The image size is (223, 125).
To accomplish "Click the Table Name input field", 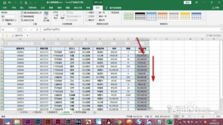I will [9, 16].
